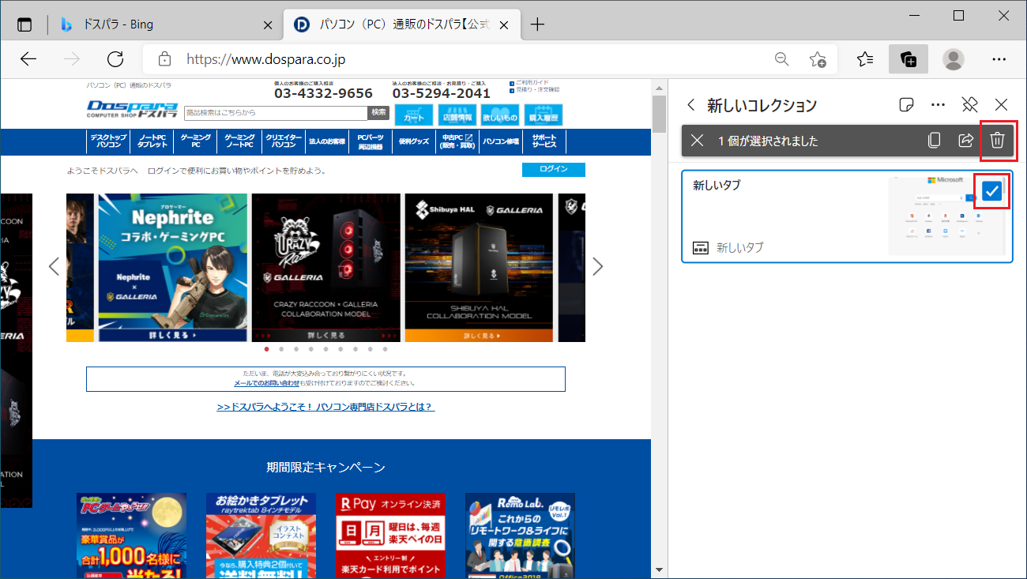Screen dimensions: 1027x579
Task: Cancel the selection with the X beside 1 個が選択されました
Action: pos(697,141)
